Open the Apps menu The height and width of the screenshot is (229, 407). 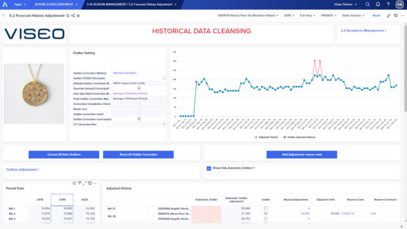20,4
